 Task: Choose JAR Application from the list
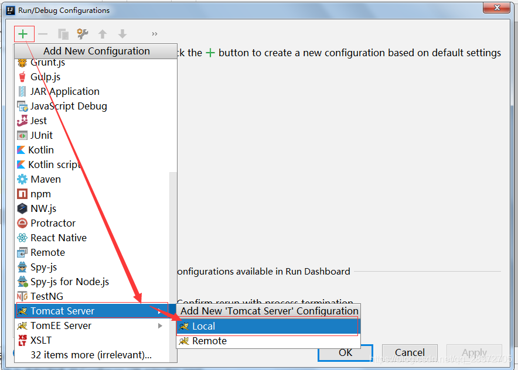93,91
